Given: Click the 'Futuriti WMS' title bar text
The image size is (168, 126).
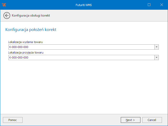Looking at the screenshot, I should pyautogui.click(x=84, y=5).
